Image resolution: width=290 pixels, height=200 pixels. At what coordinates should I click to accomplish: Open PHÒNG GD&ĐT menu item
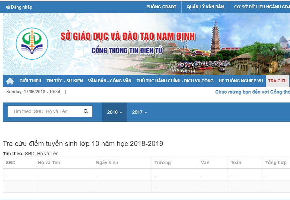point(161,7)
